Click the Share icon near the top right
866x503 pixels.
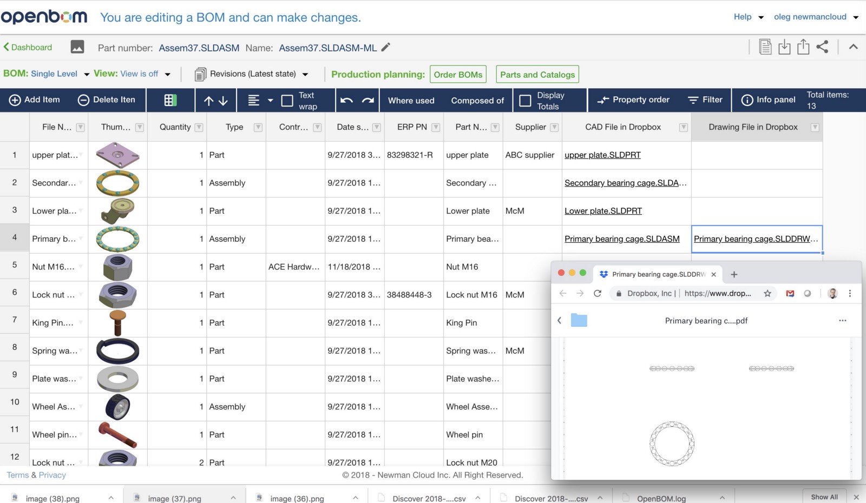tap(823, 47)
